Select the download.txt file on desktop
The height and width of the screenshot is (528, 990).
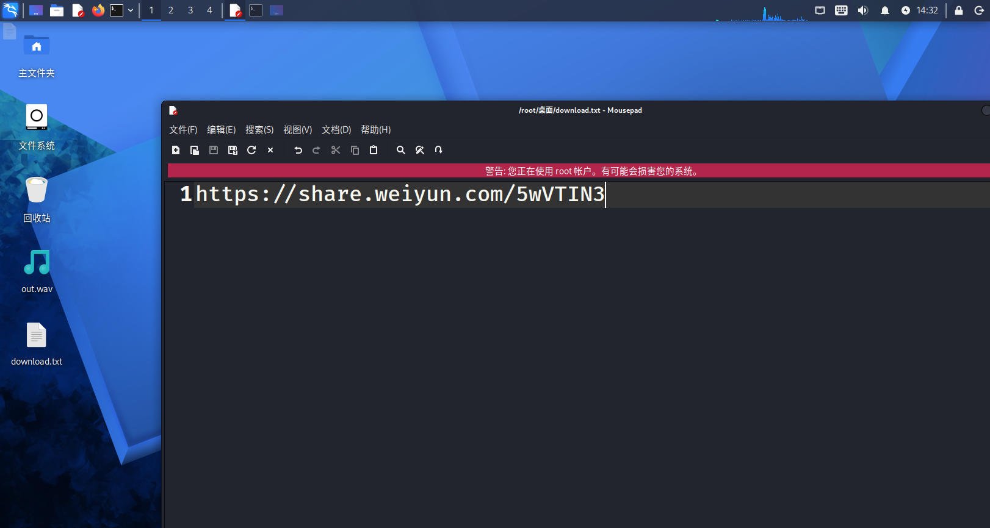(37, 344)
